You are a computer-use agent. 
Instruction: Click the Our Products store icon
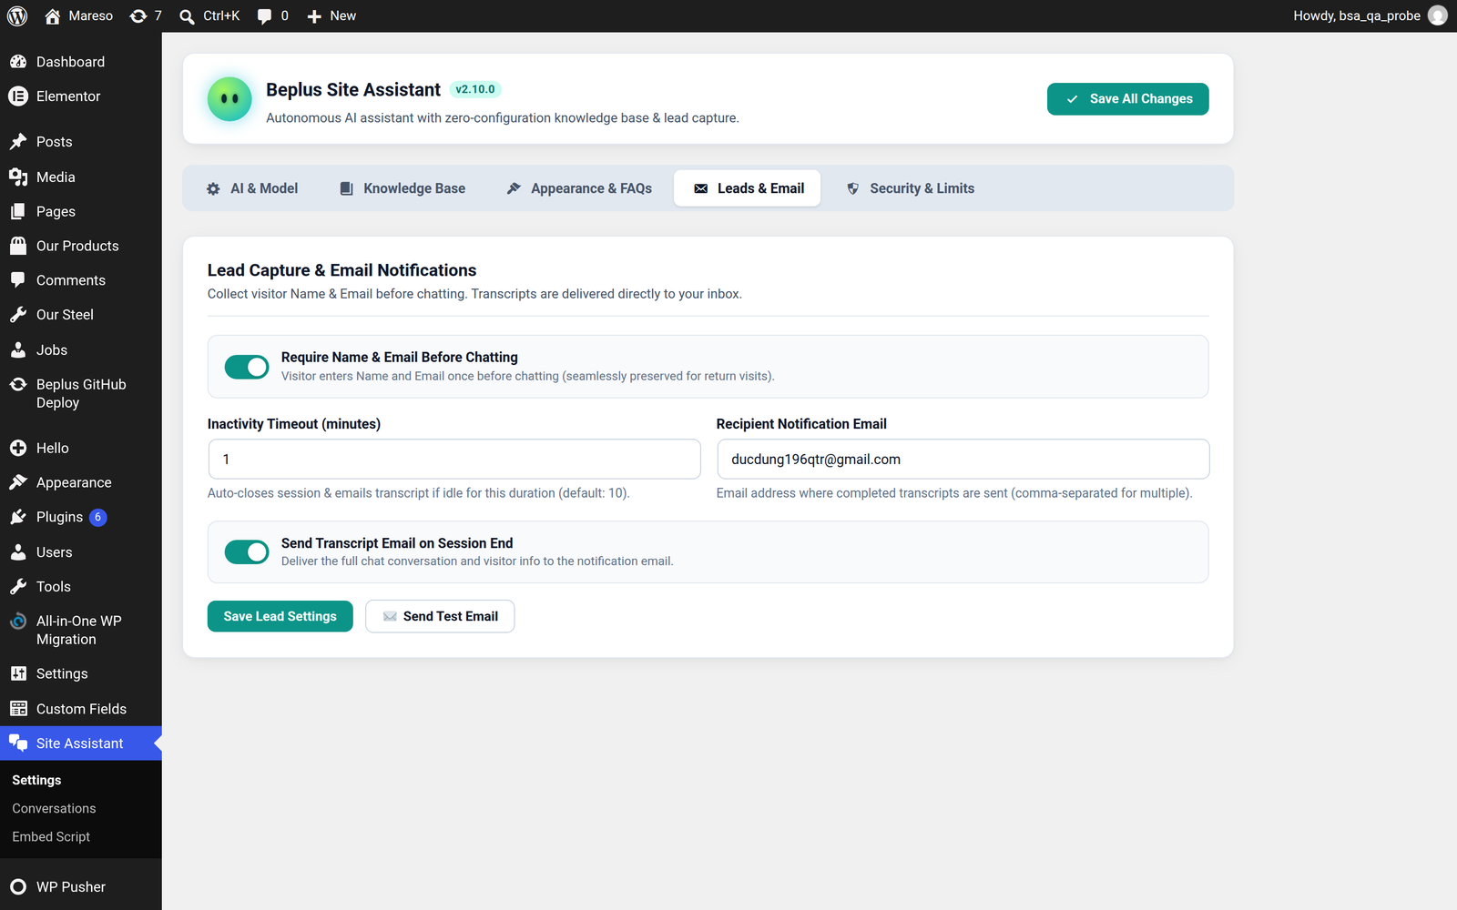coord(18,246)
